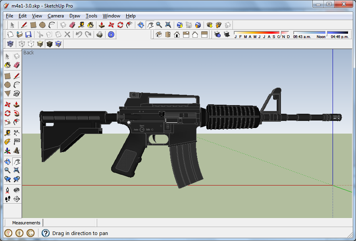Switch to the Left view
Screen dimensions: 356x241
point(204,34)
